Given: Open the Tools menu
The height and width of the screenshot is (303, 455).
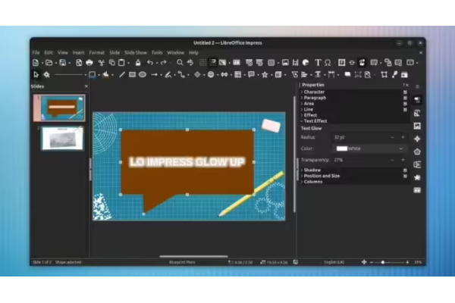Looking at the screenshot, I should click(x=157, y=52).
